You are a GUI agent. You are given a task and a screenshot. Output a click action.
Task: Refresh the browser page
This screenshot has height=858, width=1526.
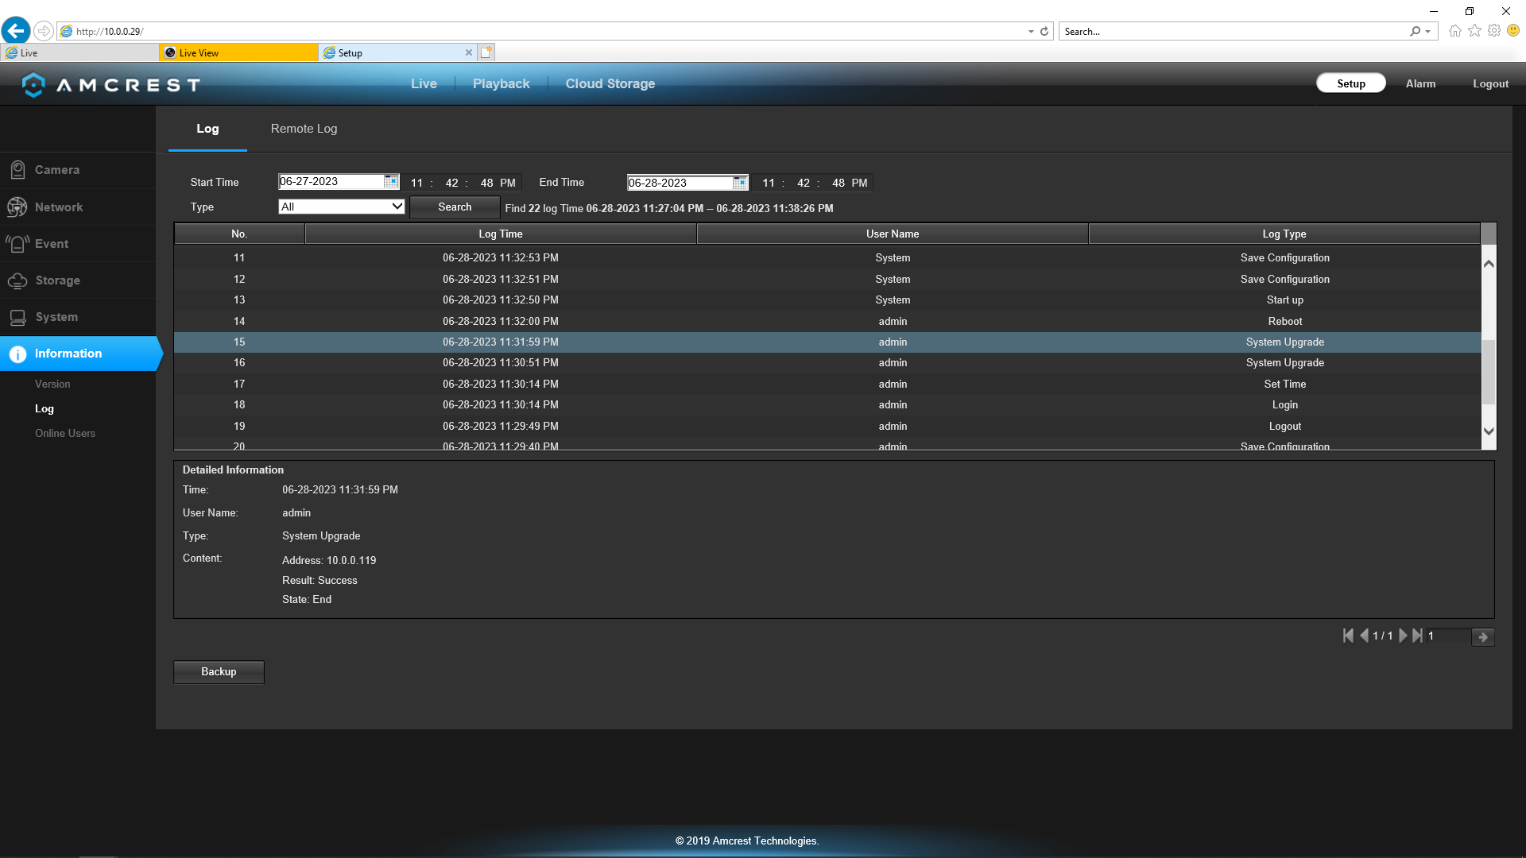pyautogui.click(x=1044, y=32)
